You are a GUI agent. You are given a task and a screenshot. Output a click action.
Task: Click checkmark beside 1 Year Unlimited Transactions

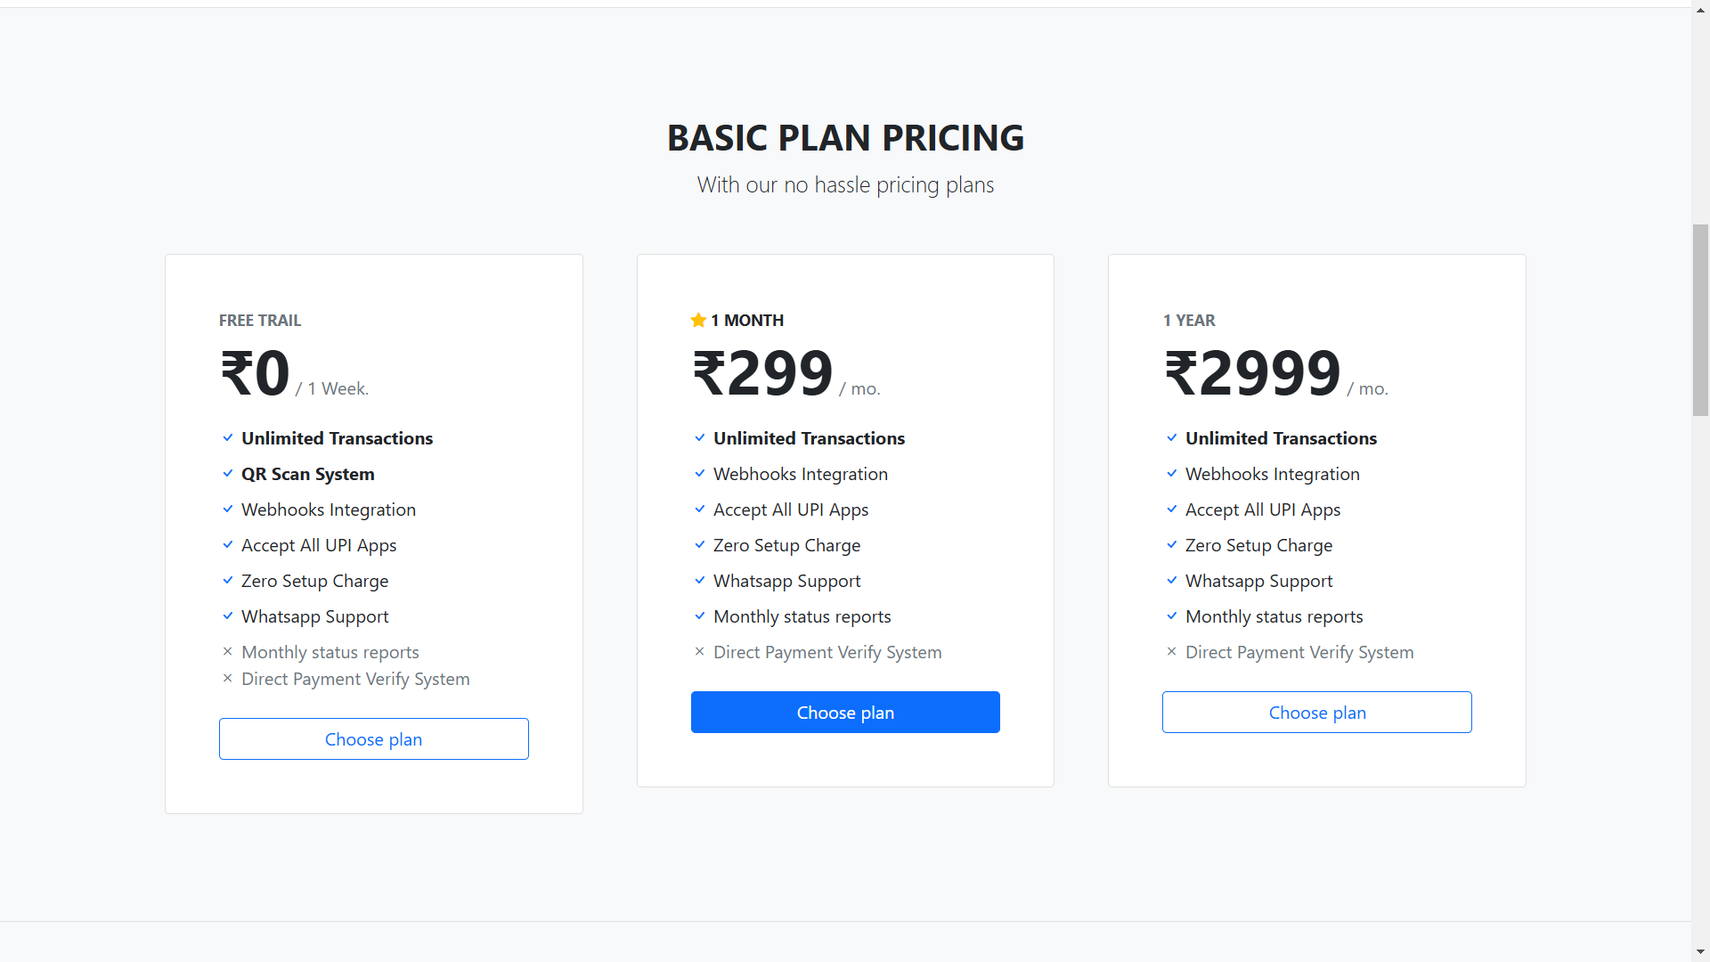[1172, 438]
